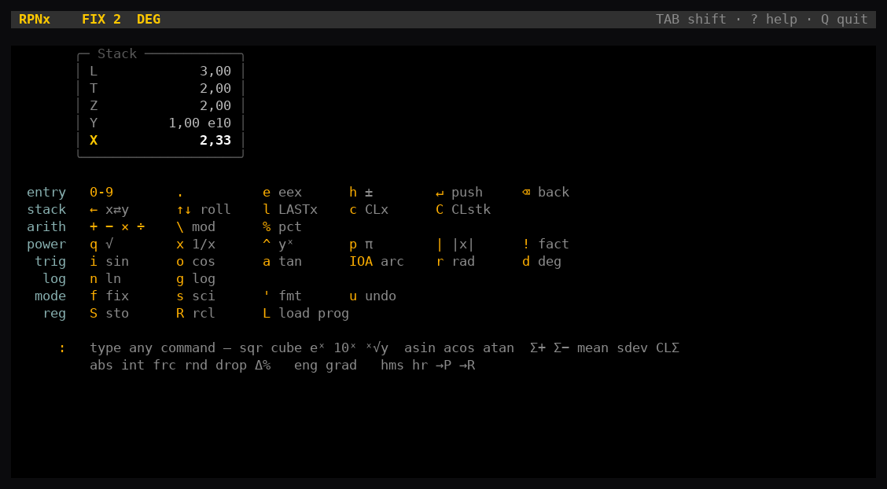
Task: Click the sqr command word
Action: (251, 348)
